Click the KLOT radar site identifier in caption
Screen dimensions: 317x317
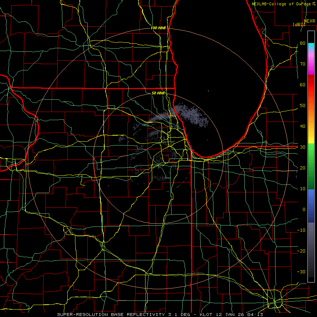click(206, 315)
